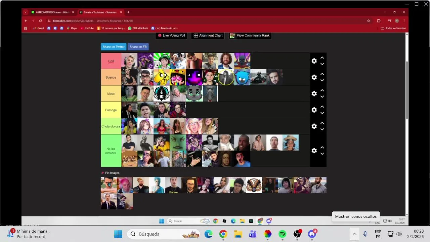Move the Poronga tier row down
Viewport: 430px width, 242px height.
pyautogui.click(x=322, y=113)
